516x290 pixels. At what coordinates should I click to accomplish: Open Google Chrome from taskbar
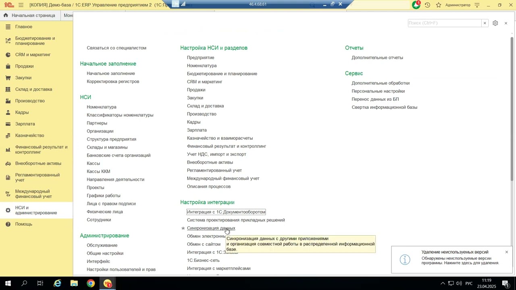click(91, 284)
